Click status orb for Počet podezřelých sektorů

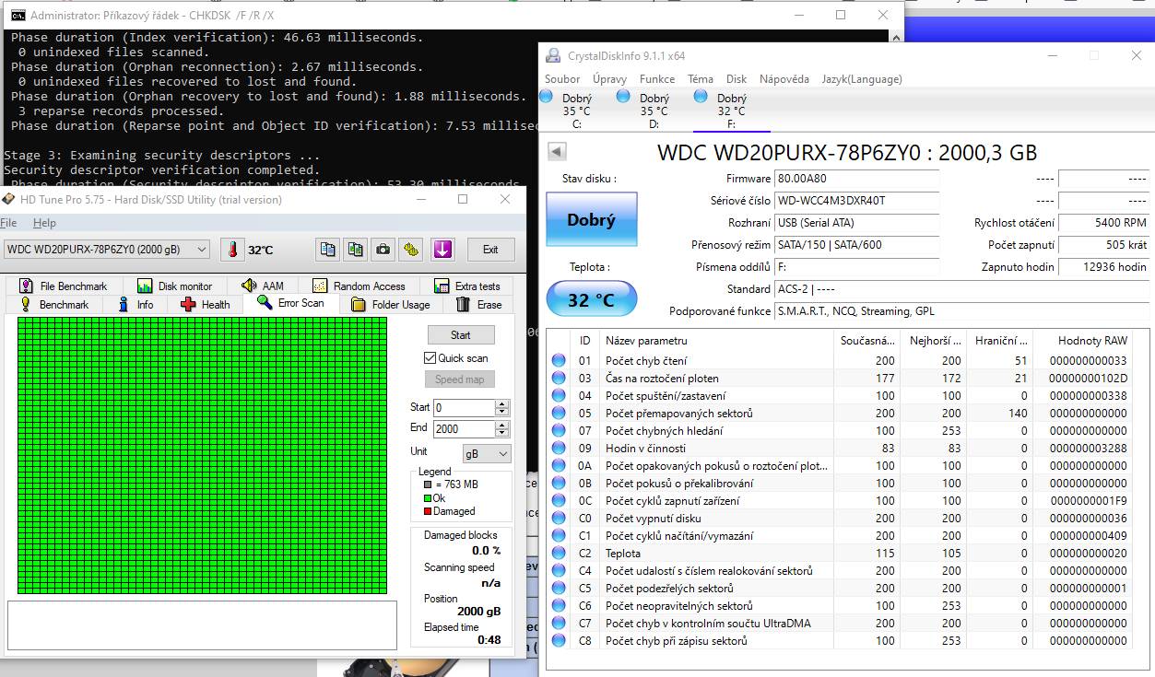pos(559,589)
